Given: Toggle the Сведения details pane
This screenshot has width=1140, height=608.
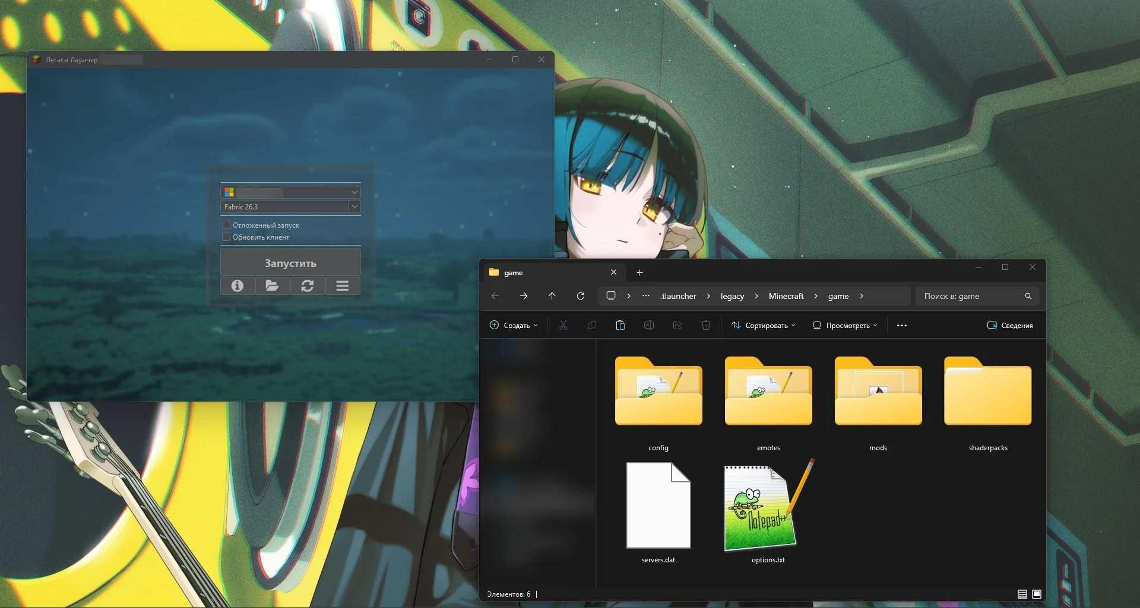Looking at the screenshot, I should click(x=1010, y=325).
